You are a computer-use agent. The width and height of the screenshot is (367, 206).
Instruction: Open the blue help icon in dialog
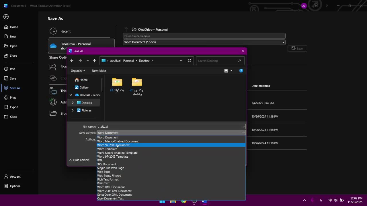pyautogui.click(x=241, y=71)
